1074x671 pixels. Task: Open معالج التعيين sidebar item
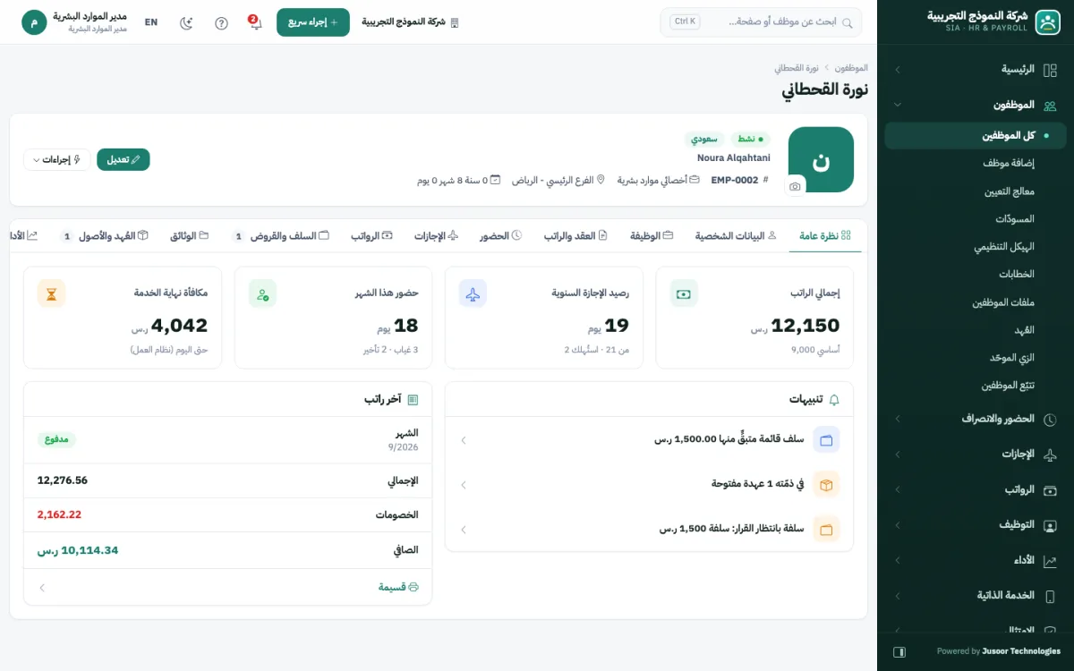(x=1009, y=191)
